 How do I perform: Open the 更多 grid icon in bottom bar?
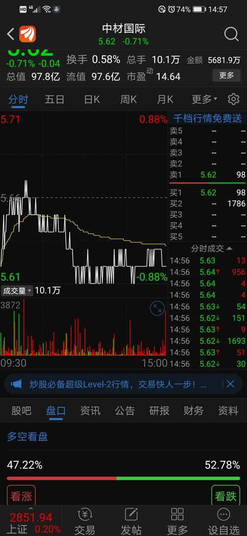pyautogui.click(x=177, y=521)
